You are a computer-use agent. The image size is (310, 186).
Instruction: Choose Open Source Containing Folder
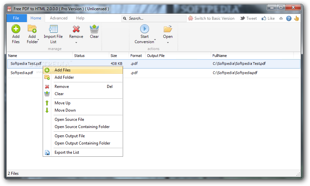[x=82, y=127]
